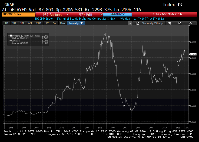Click the SHCOMP Index input field
199x142 pixels.
[19, 14]
